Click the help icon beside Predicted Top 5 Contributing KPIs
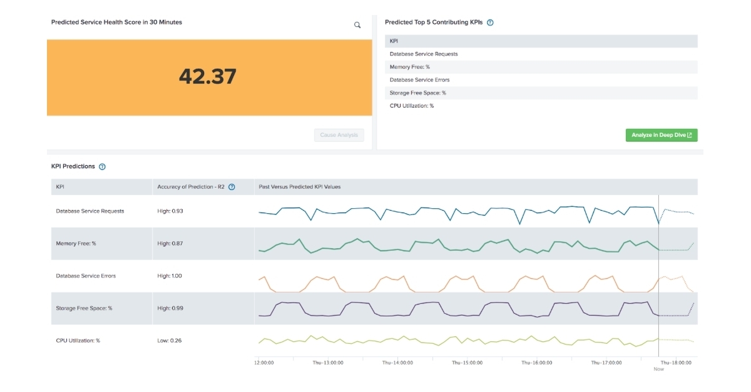751x392 pixels. pos(490,22)
